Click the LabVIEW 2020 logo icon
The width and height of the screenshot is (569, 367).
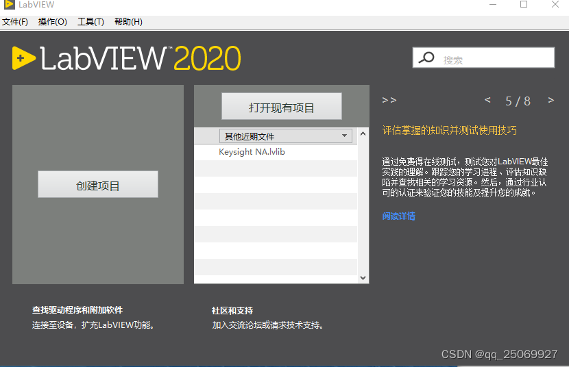click(x=23, y=58)
